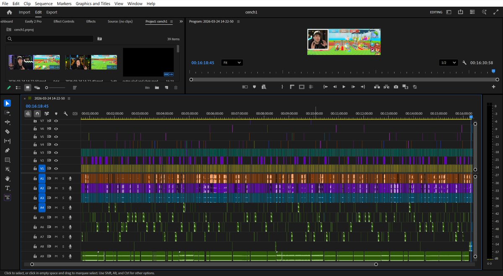The height and width of the screenshot is (276, 503).
Task: Open the Sequence menu
Action: coord(43,3)
